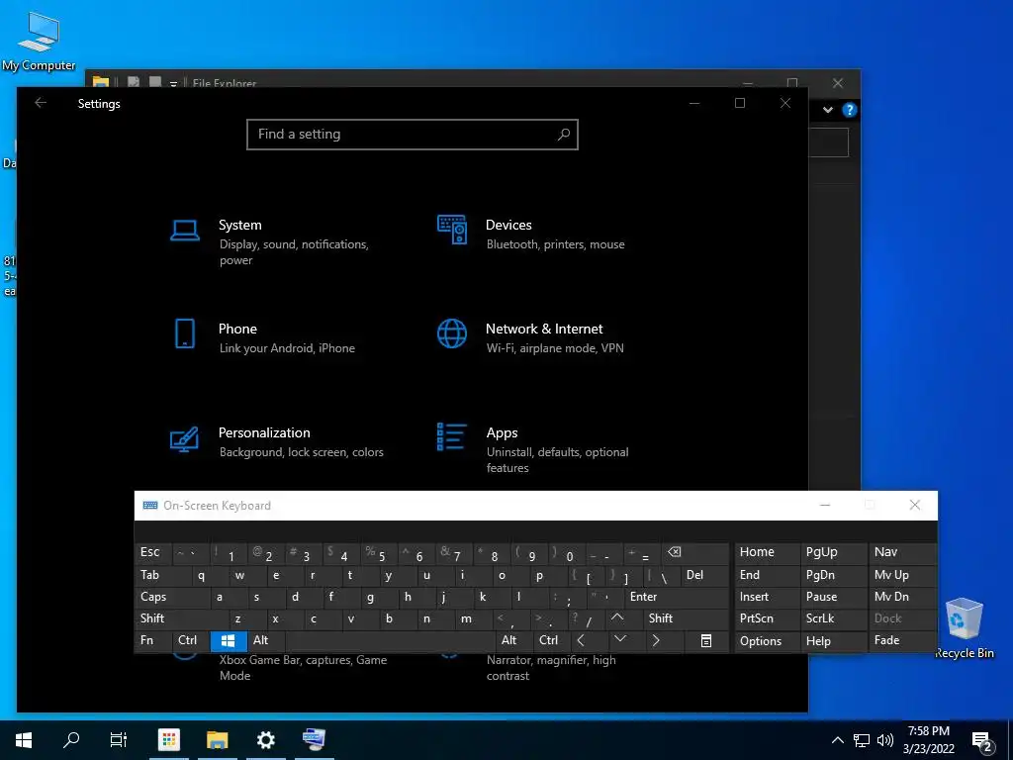Toggle the ScrLk key
This screenshot has height=760, width=1013.
coord(833,618)
